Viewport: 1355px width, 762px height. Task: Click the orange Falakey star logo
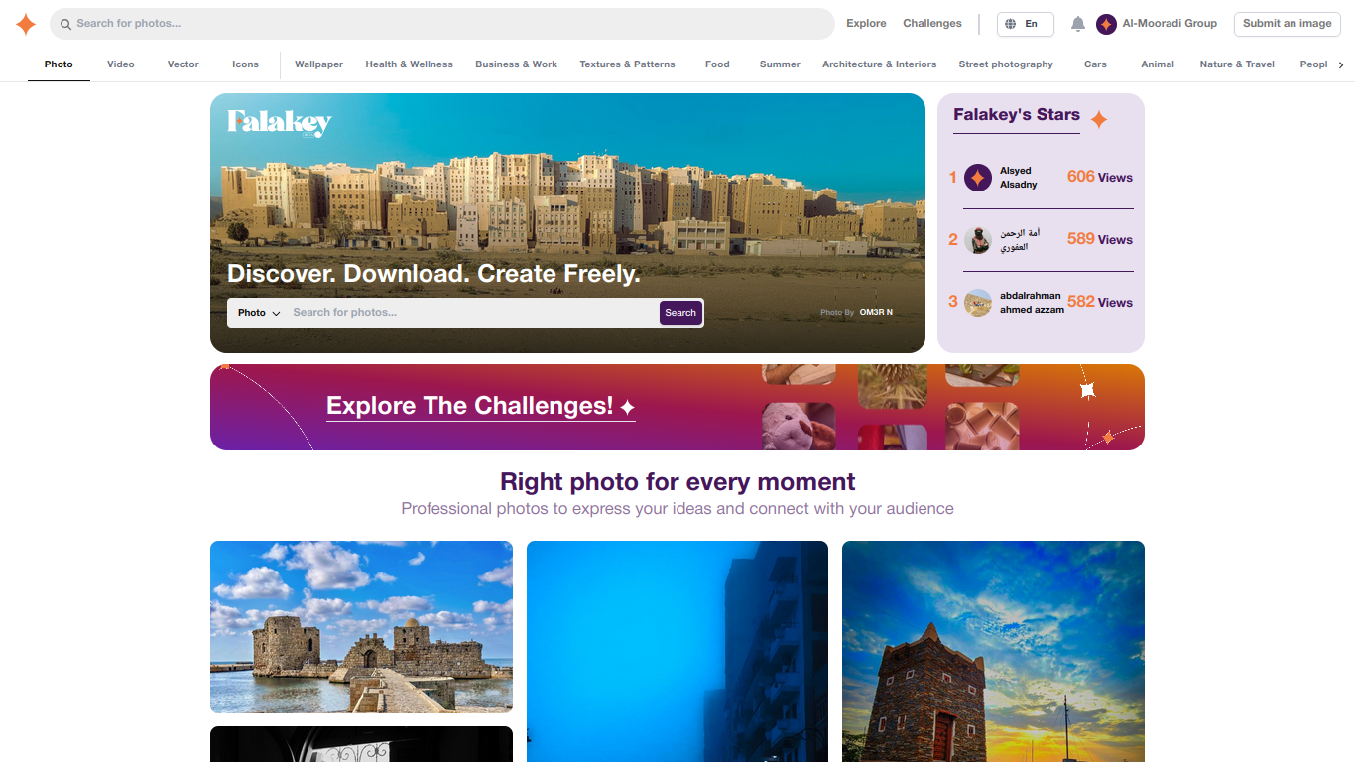(x=26, y=24)
